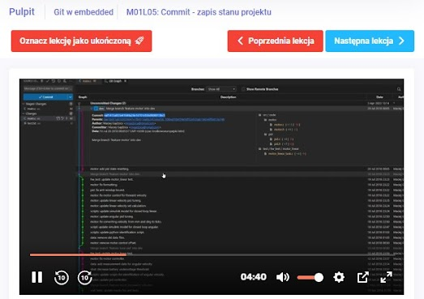Viewport: 424px width, 299px height.
Task: Open the Pulpit breadcrumb link
Action: tap(22, 12)
